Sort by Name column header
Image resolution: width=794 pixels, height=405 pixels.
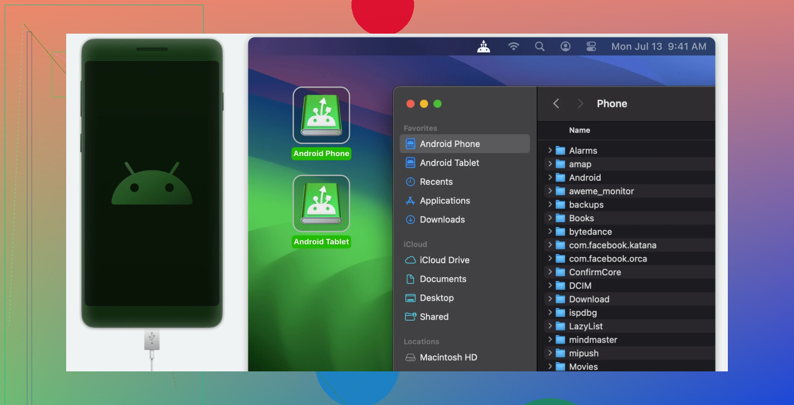[579, 130]
